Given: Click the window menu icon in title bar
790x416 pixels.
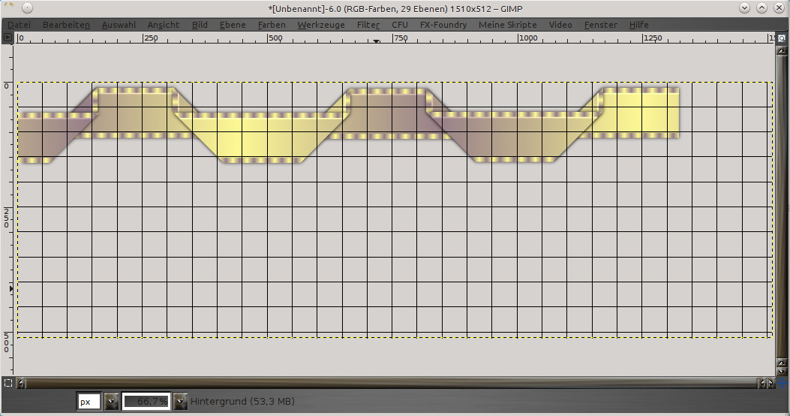Looking at the screenshot, I should 26,8.
